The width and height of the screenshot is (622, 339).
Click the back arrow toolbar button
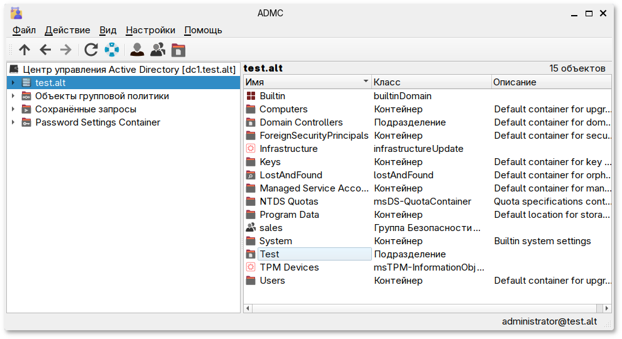pyautogui.click(x=45, y=50)
